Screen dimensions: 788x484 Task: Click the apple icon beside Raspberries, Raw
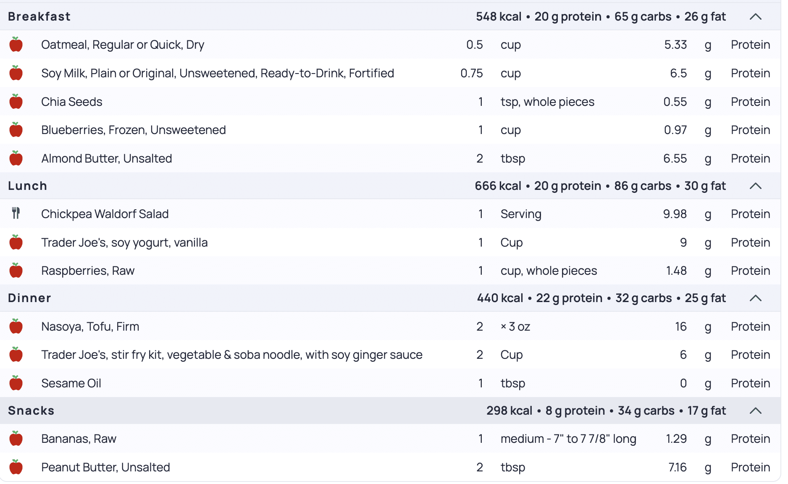pyautogui.click(x=16, y=271)
